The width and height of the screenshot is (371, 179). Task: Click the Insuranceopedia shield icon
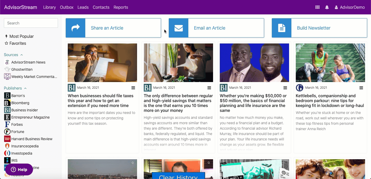point(7,146)
